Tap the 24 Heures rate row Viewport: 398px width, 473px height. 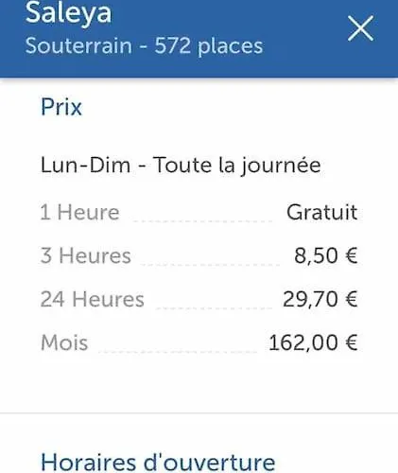coord(199,299)
